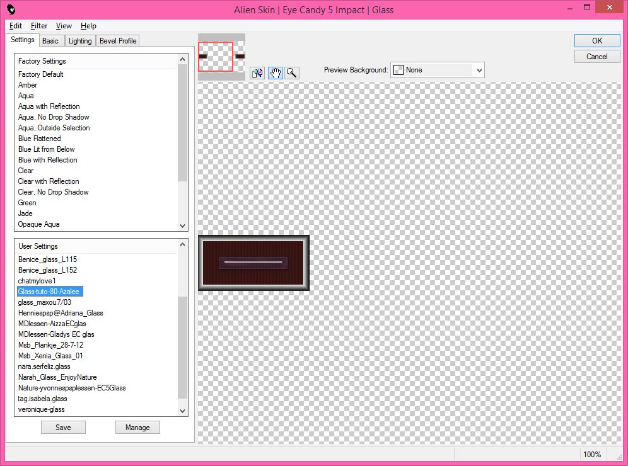
Task: Select chatmylove1 user setting
Action: 37,281
